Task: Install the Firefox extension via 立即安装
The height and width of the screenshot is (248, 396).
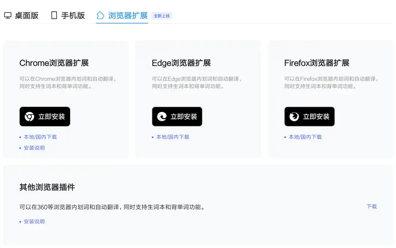Action: pyautogui.click(x=309, y=117)
